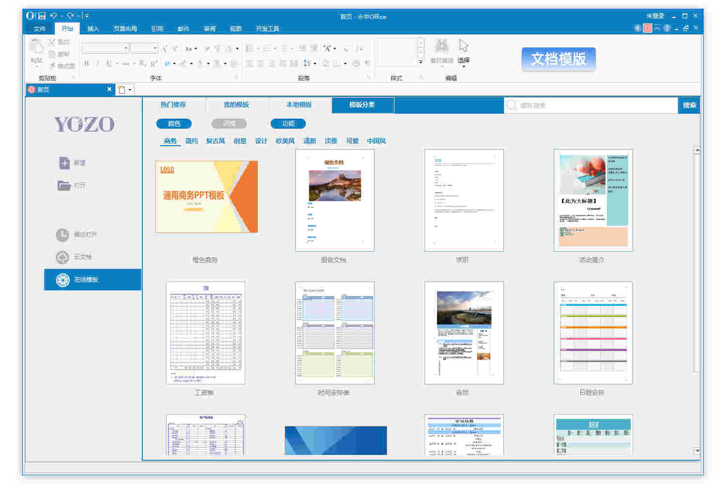
Task: Click the 查找替换 find and replace icon
Action: (x=441, y=46)
